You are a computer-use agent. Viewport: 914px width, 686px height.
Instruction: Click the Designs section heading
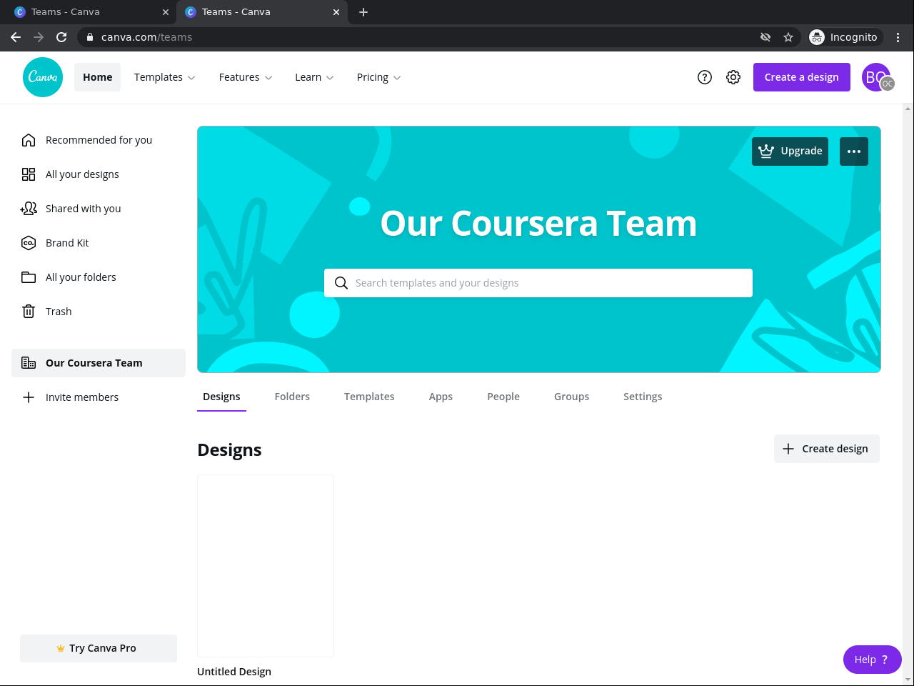pyautogui.click(x=229, y=449)
